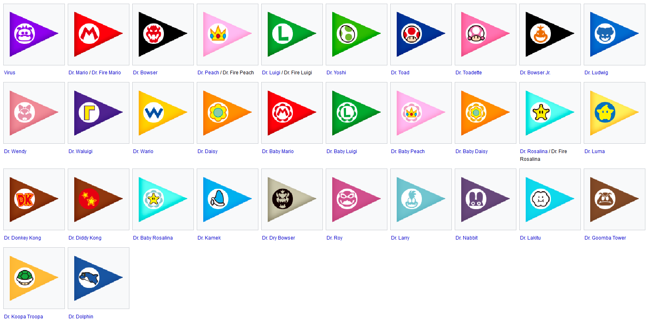Open the blue Dr. Ludwig flag image
The image size is (647, 322).
click(615, 34)
